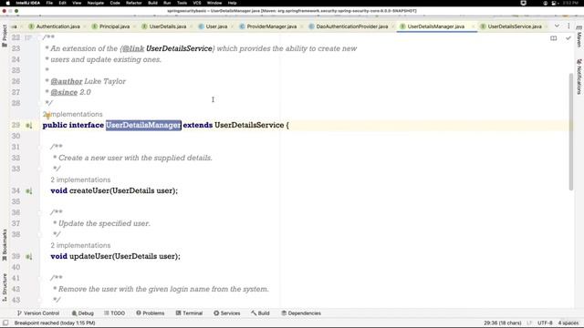This screenshot has height=328, width=584.
Task: Open the Structure tool window
Action: coord(5,287)
